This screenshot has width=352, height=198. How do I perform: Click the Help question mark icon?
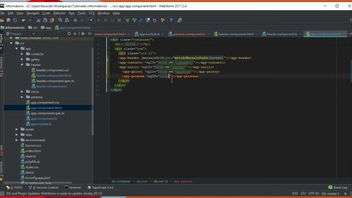tap(171, 20)
